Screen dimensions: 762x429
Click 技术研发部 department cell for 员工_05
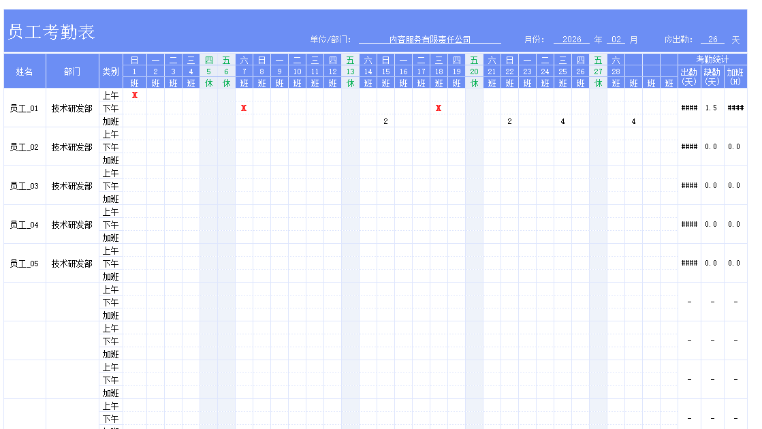pos(72,264)
